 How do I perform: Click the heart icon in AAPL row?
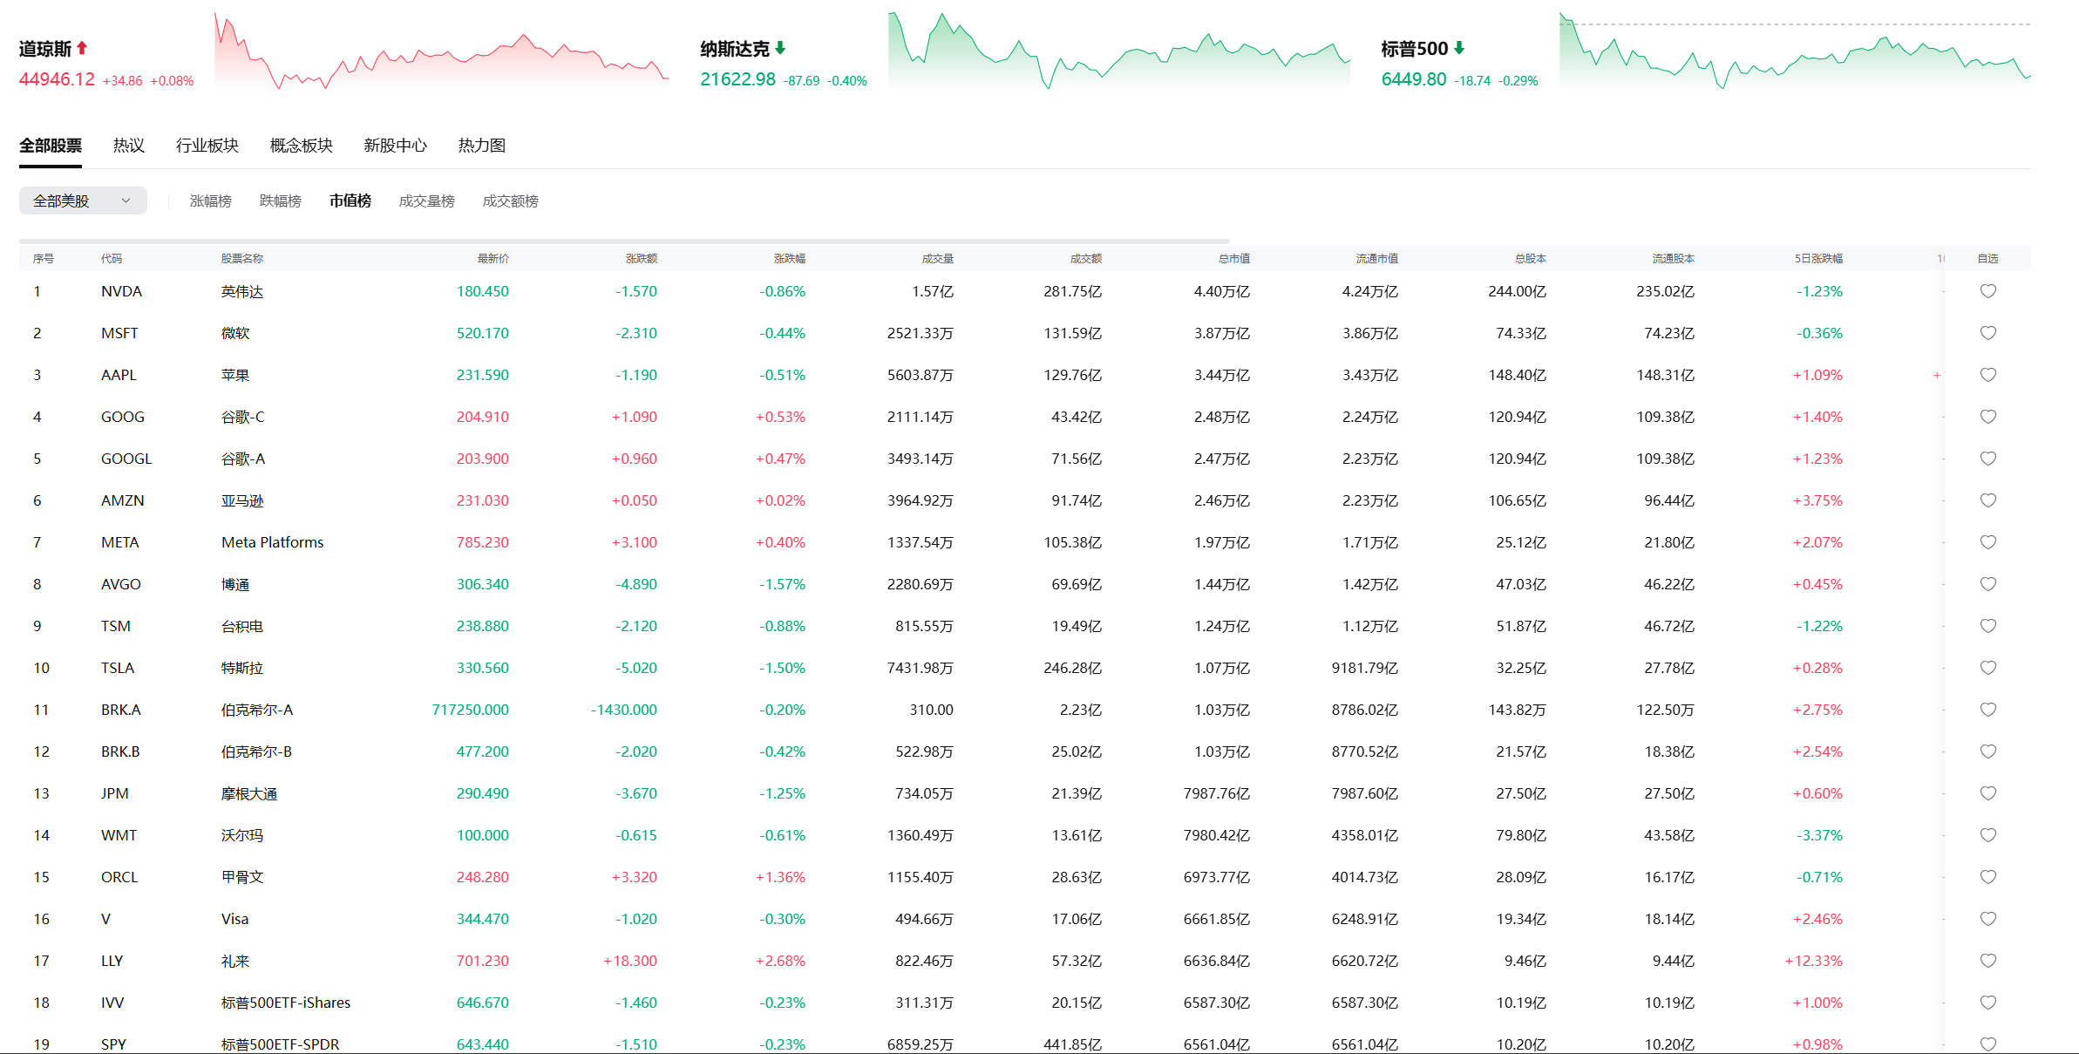pos(1987,375)
